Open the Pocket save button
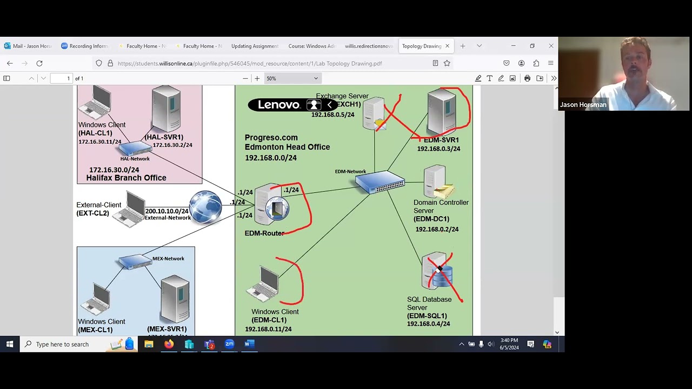 [507, 63]
